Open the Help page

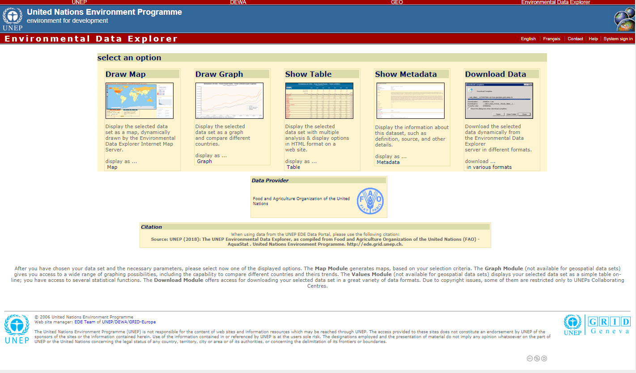pyautogui.click(x=593, y=39)
